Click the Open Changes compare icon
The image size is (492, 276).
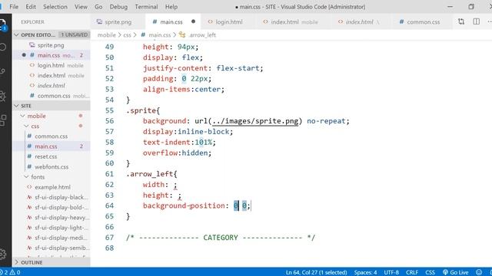pyautogui.click(x=461, y=21)
